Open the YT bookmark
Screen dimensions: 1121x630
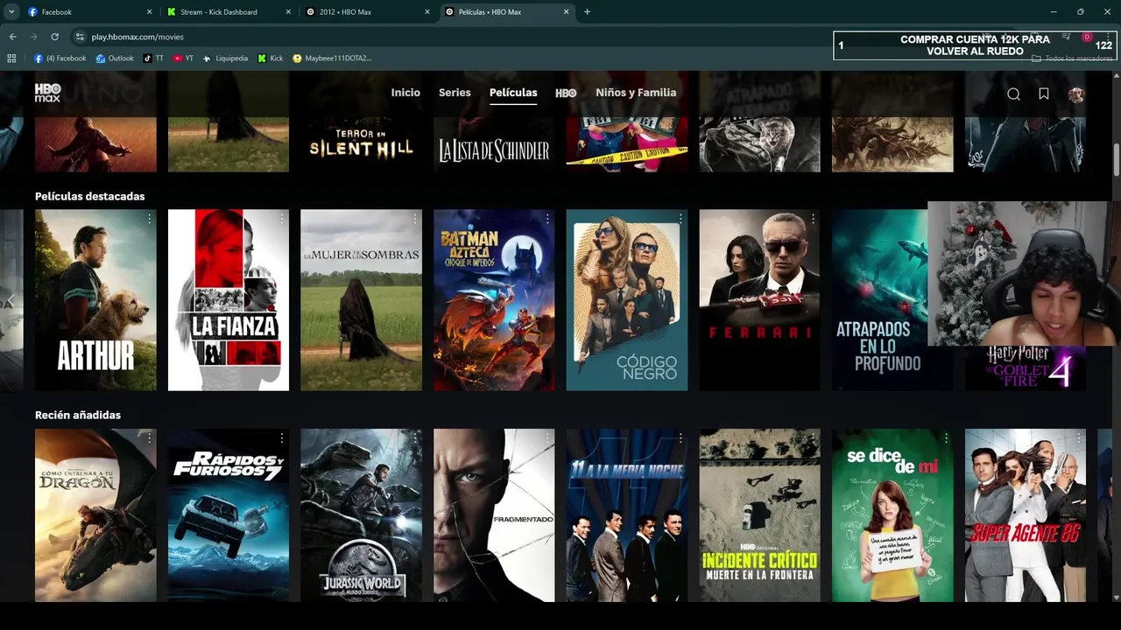(183, 59)
